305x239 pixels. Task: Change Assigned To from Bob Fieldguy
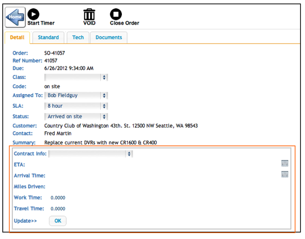(x=76, y=95)
